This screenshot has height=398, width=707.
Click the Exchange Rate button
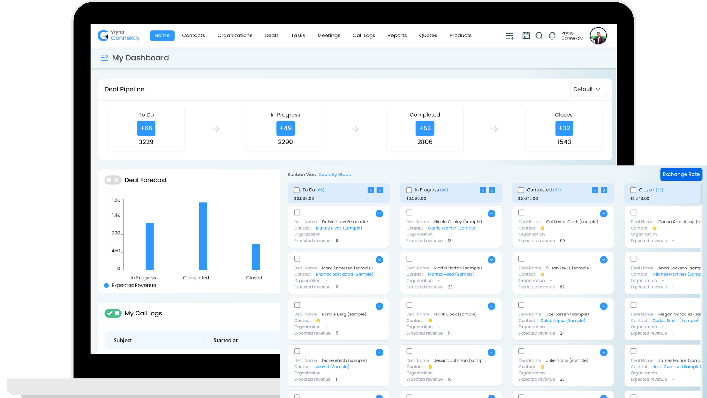coord(681,174)
